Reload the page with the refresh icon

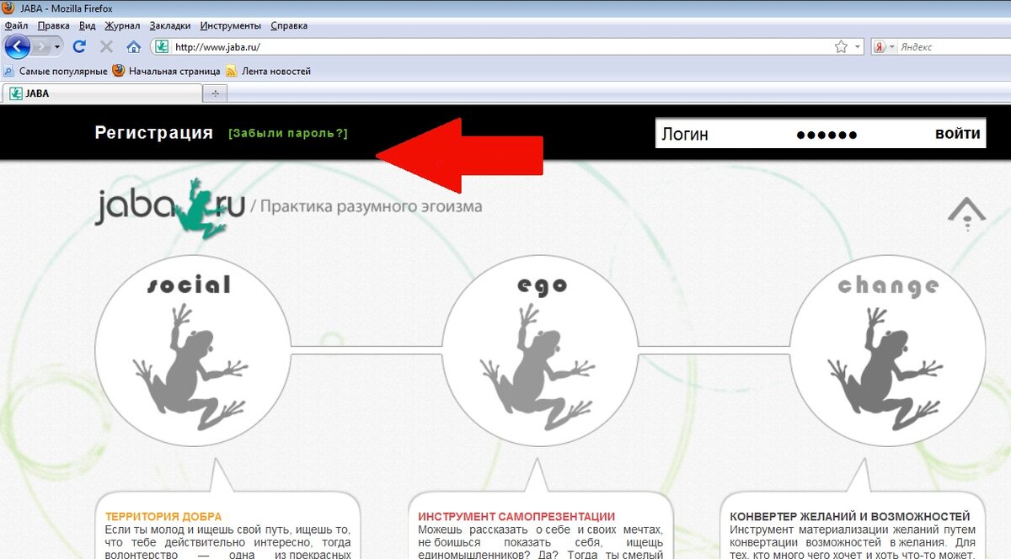[x=80, y=46]
